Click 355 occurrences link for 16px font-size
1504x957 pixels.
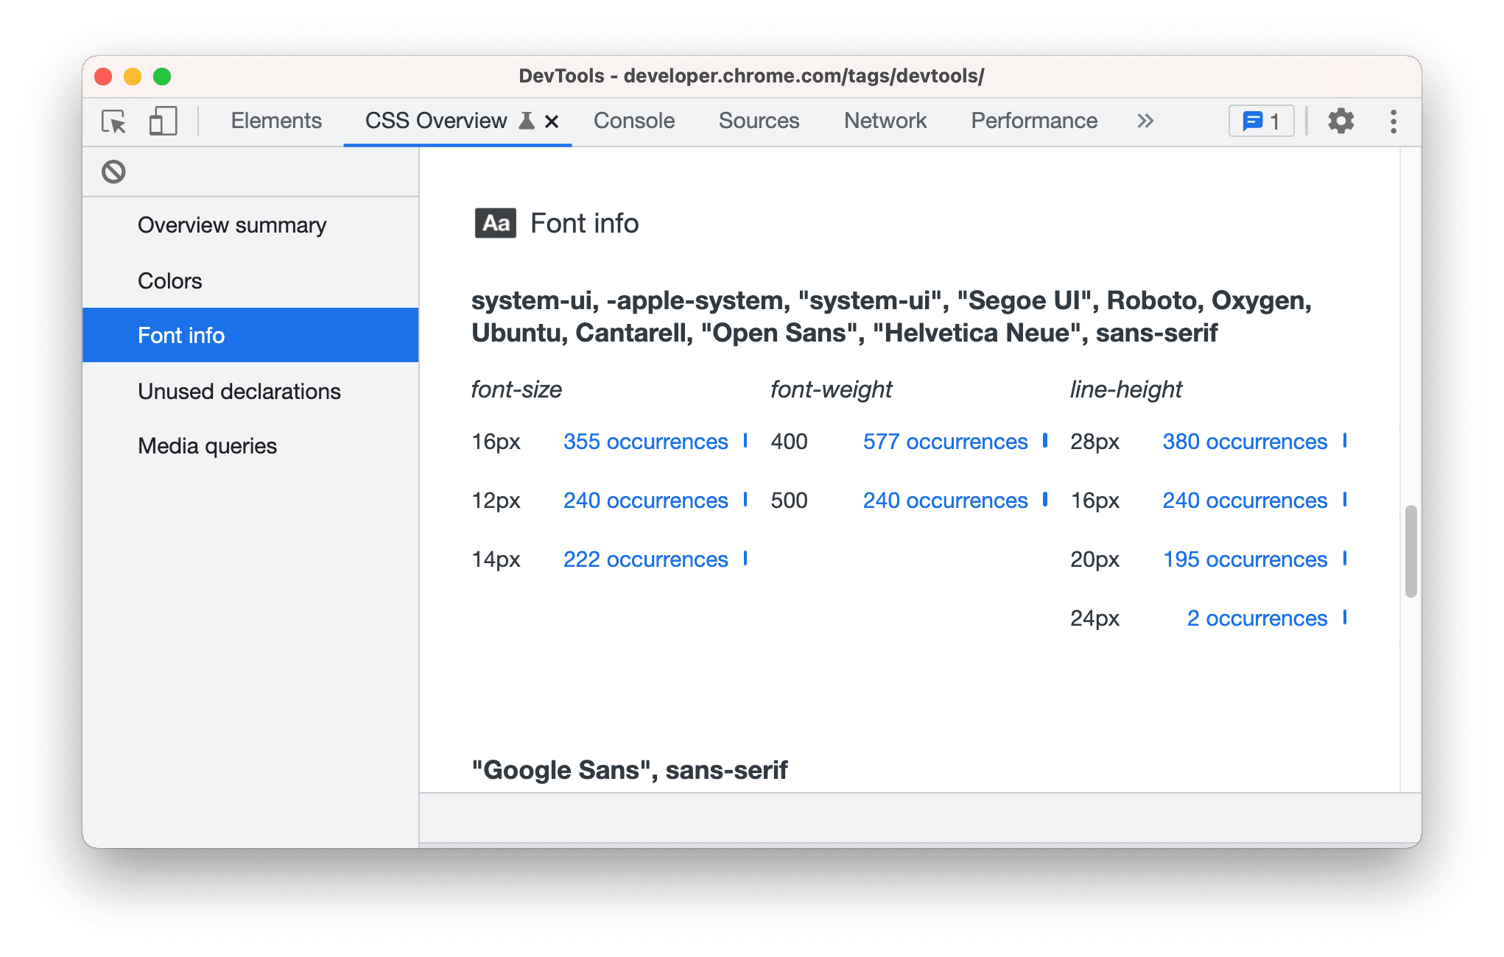click(x=646, y=442)
